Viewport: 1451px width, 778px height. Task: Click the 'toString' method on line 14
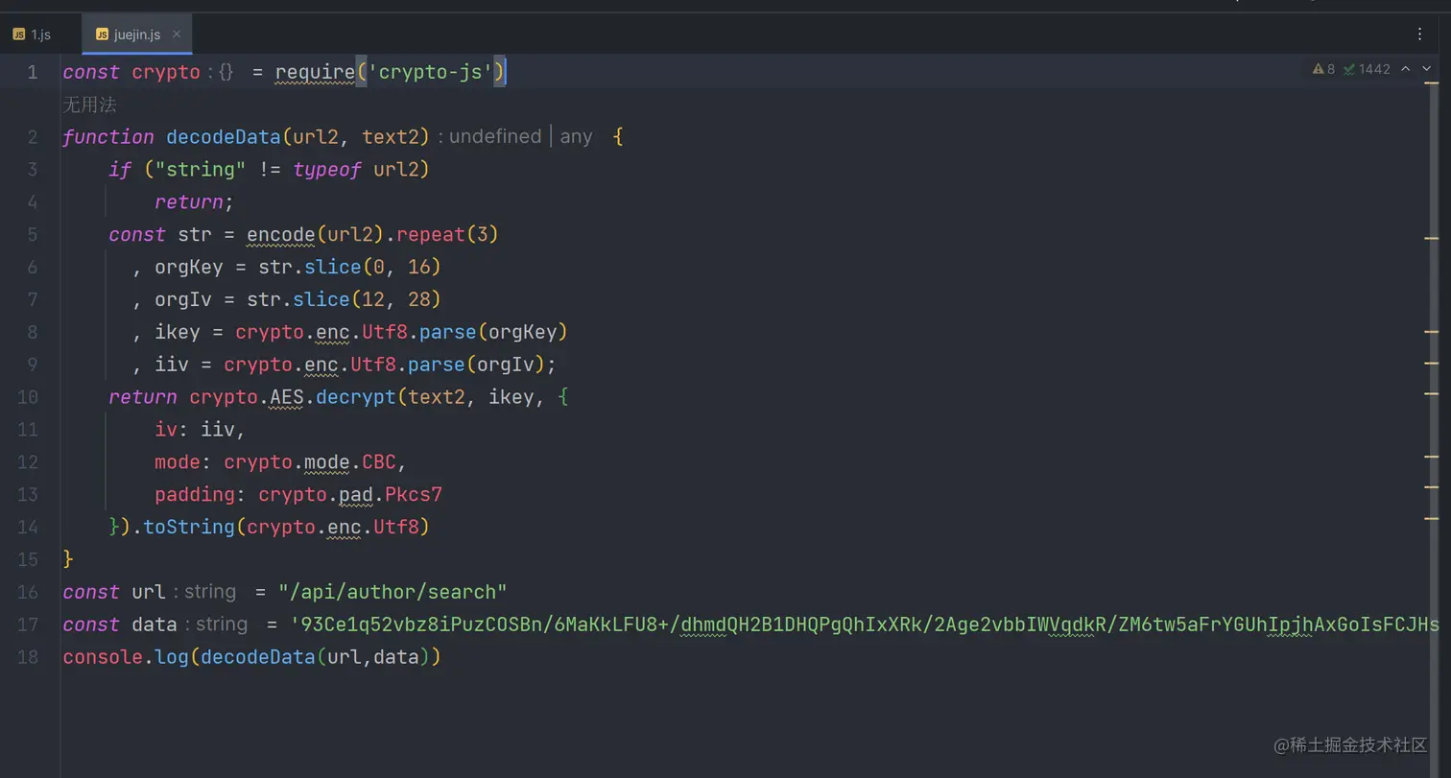189,528
